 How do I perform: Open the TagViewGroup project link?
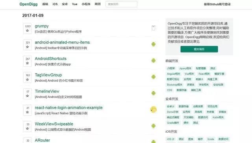48,75
